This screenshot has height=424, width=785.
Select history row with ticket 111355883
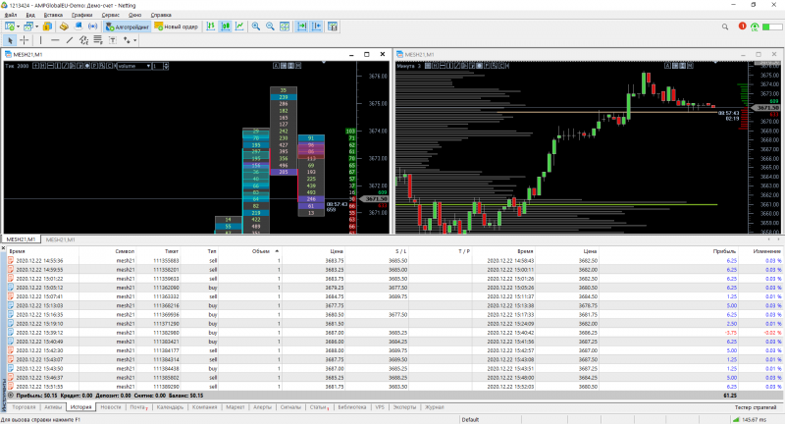click(x=395, y=261)
